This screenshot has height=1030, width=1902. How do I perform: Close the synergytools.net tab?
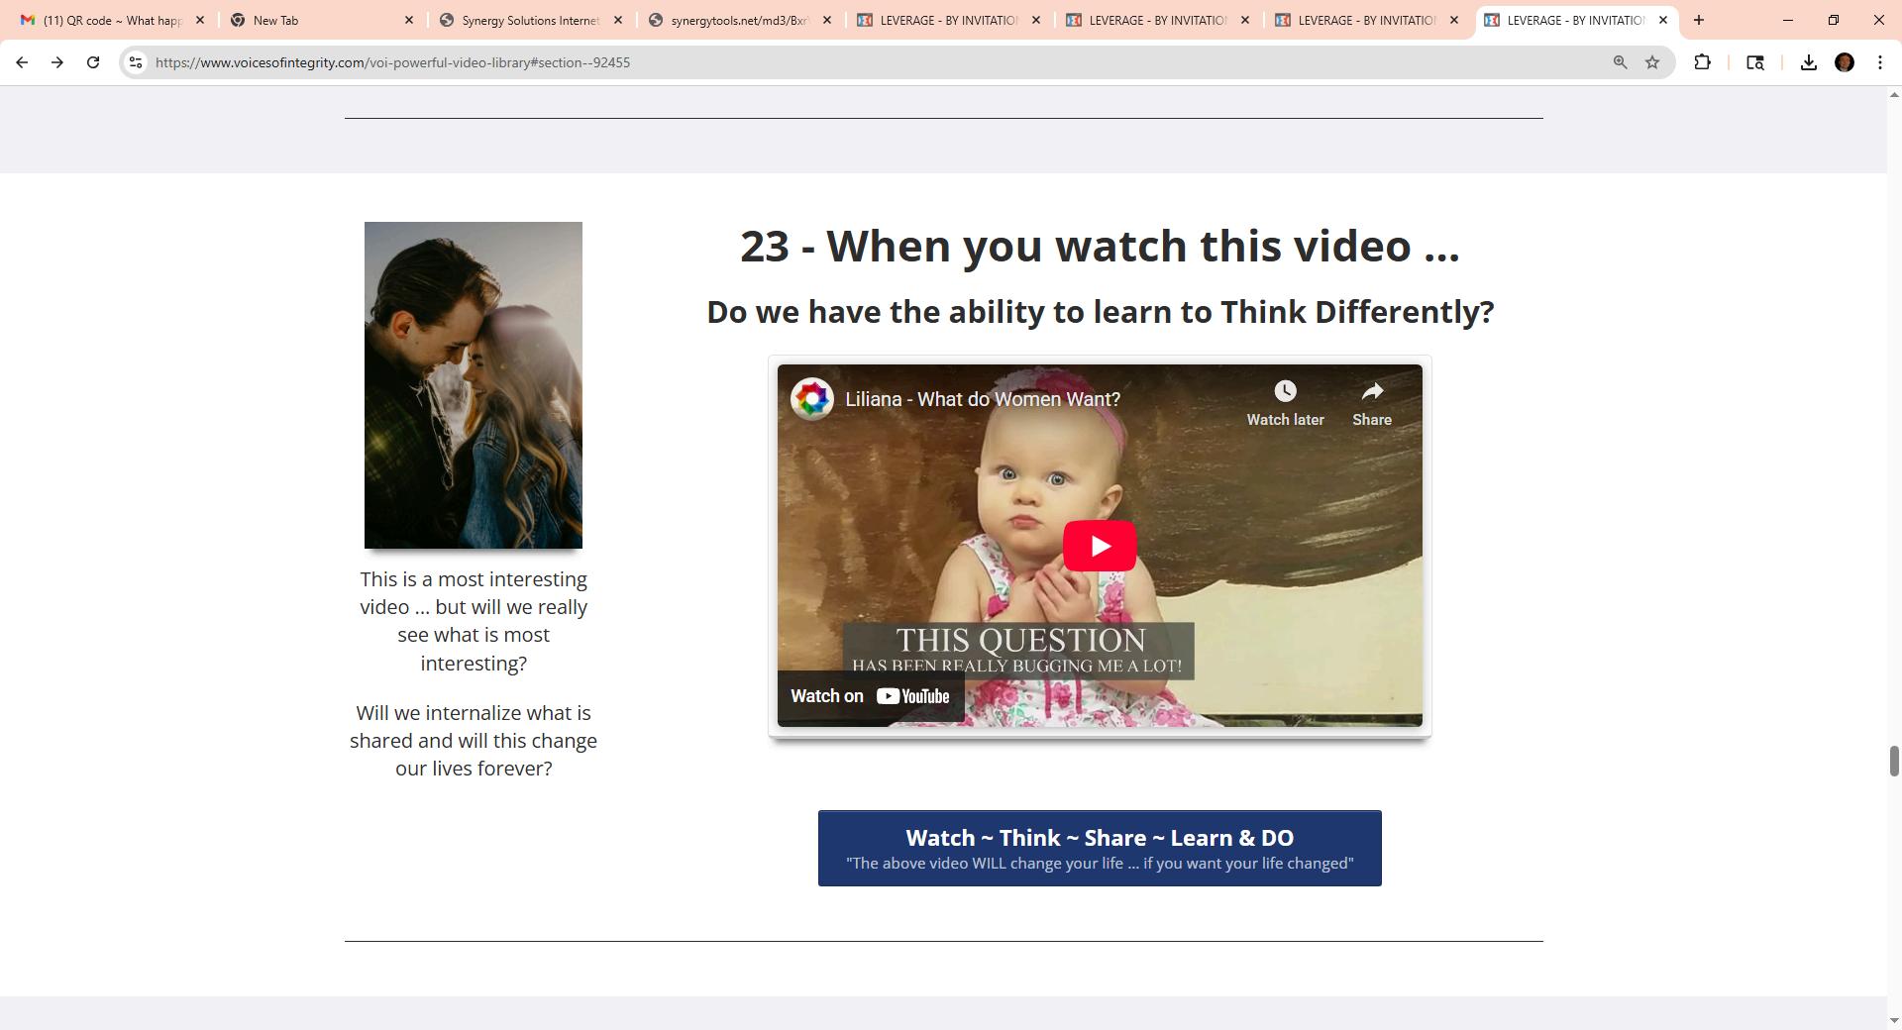[827, 20]
